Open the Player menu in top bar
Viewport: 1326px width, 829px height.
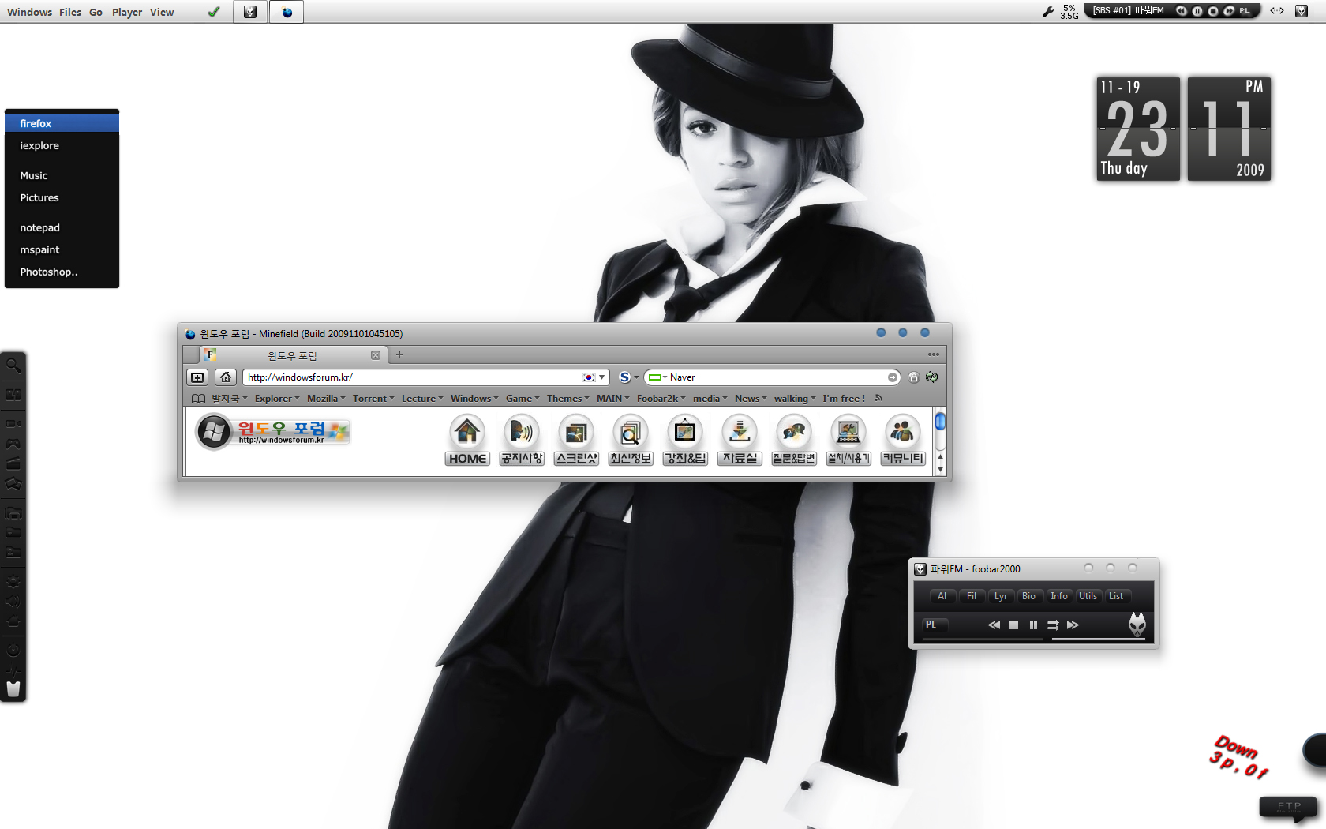click(127, 12)
